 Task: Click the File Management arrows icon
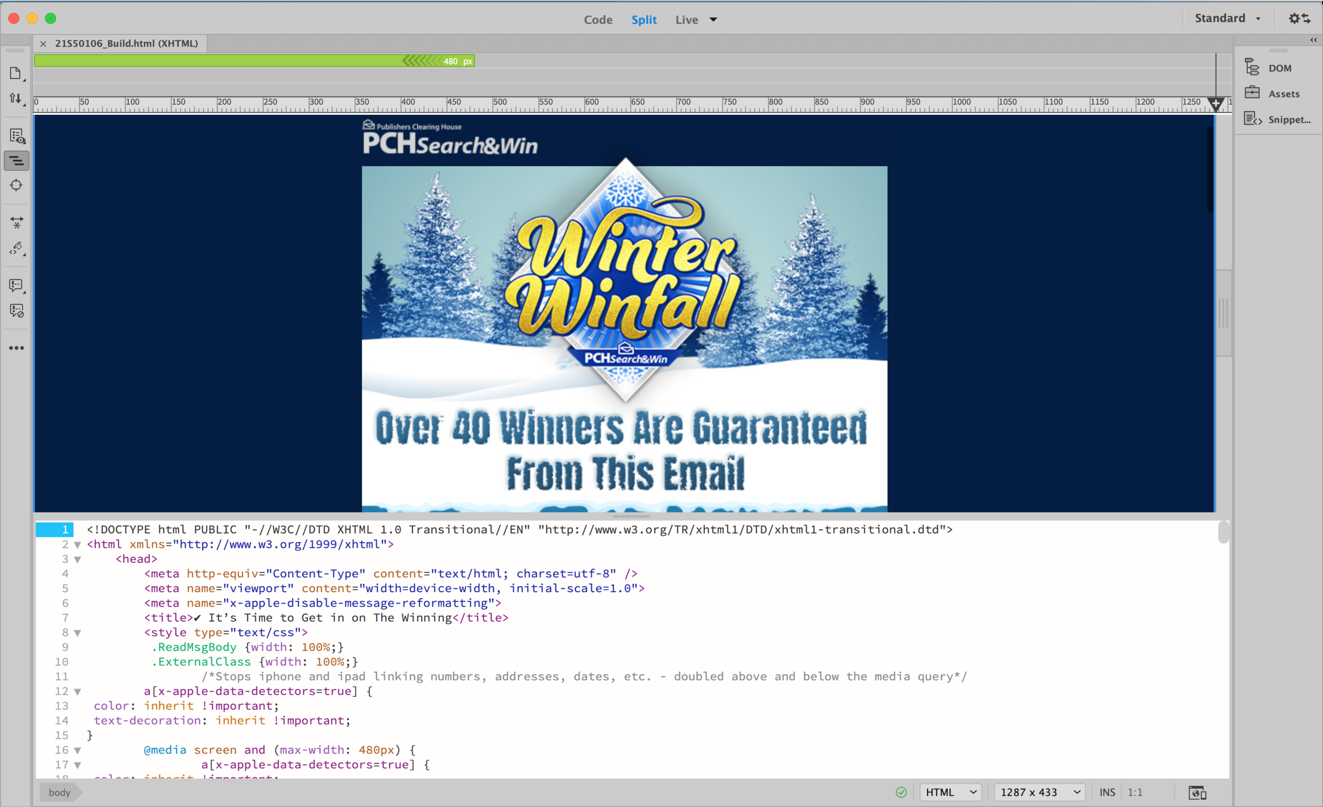pos(15,99)
